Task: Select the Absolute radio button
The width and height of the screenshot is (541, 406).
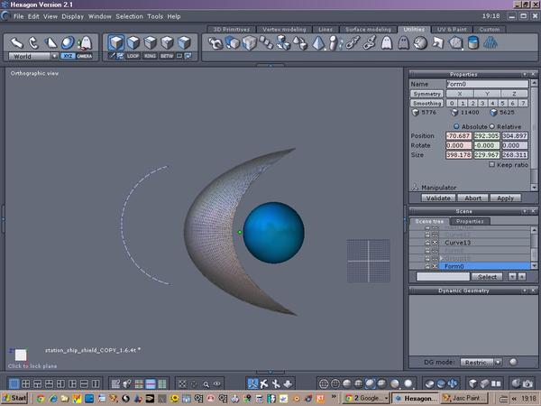Action: point(456,126)
